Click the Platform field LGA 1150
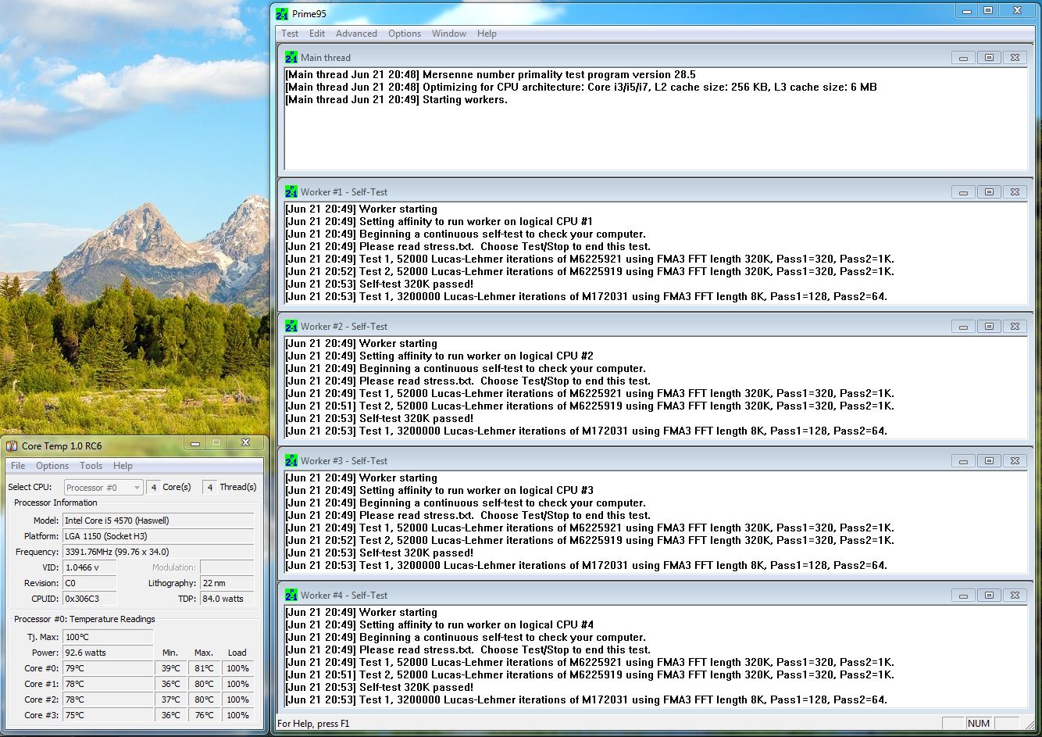 coord(159,536)
